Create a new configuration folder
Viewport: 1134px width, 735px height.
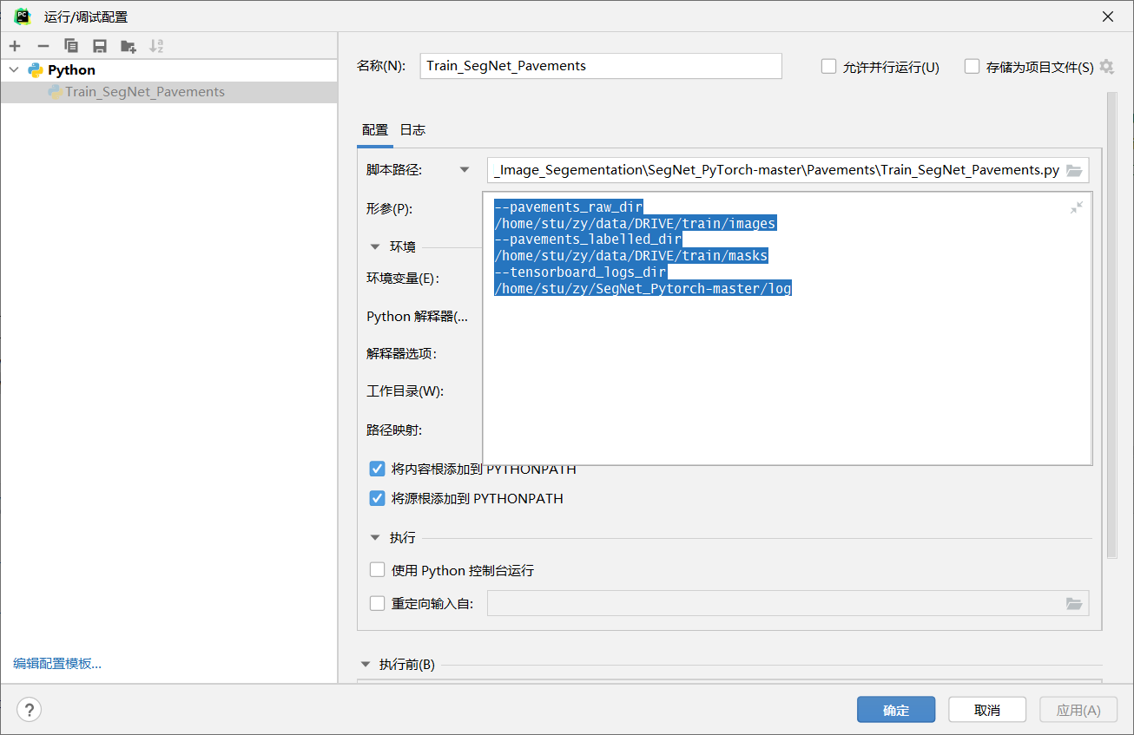coord(127,45)
